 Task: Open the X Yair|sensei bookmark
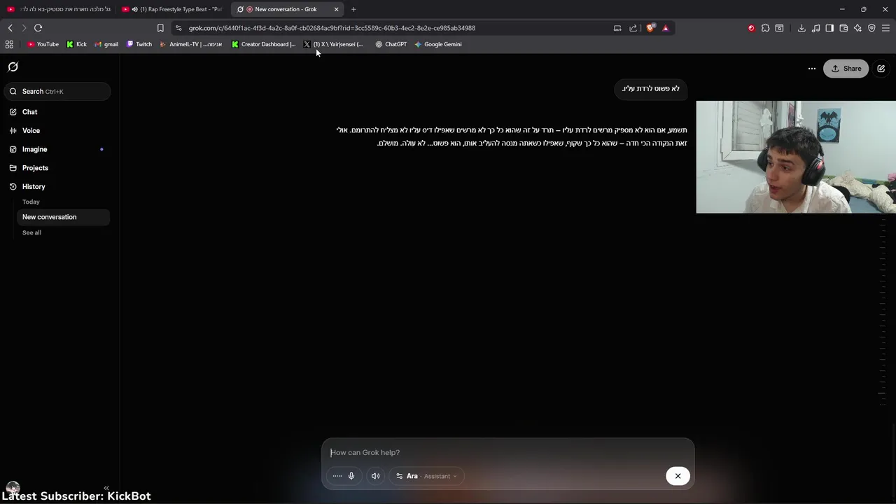[x=333, y=44]
